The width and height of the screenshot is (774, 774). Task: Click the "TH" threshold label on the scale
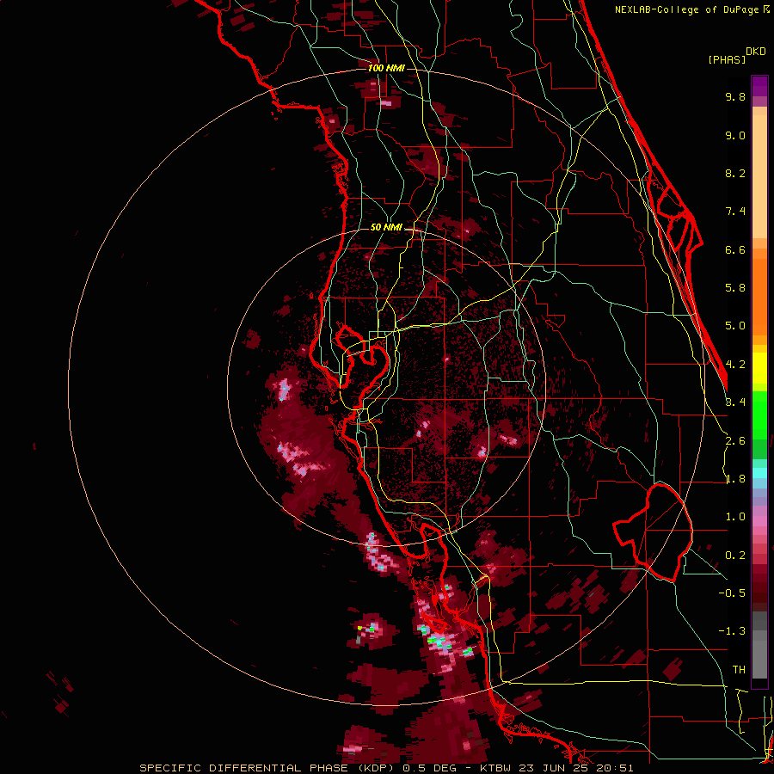(739, 670)
